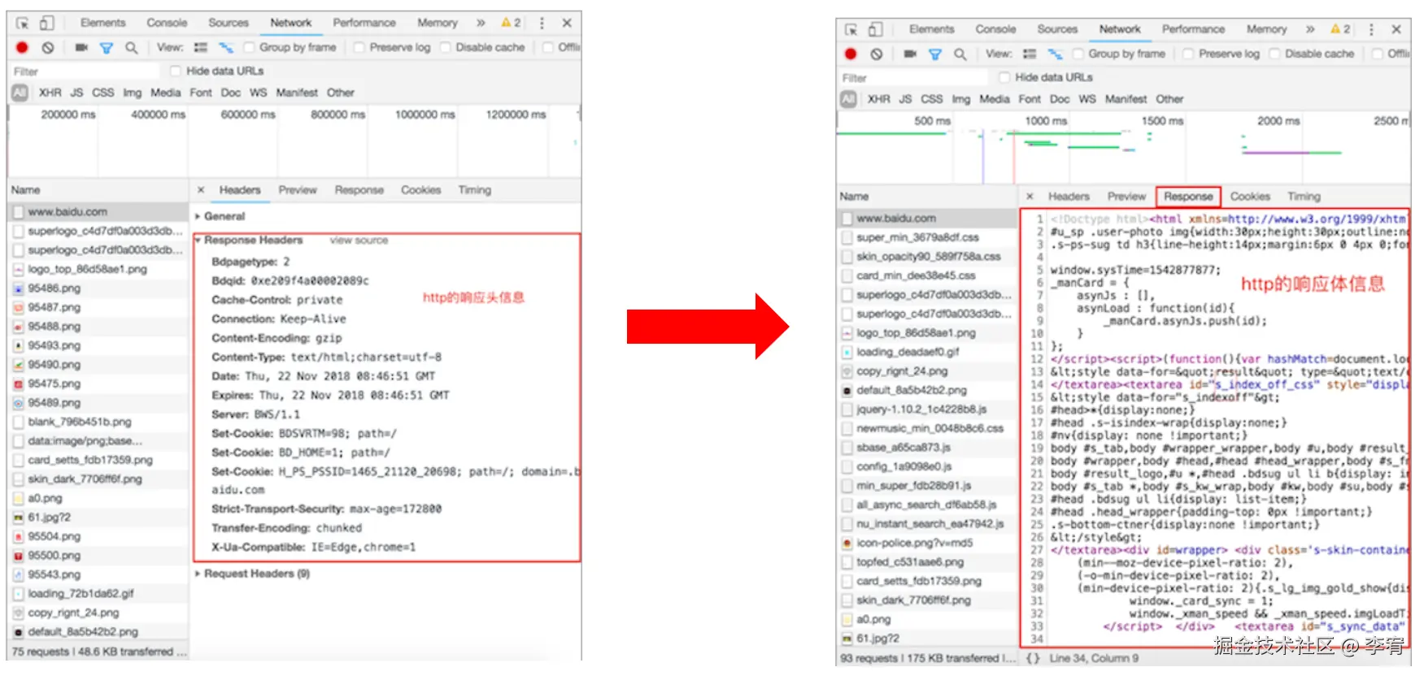
Task: Select waterfall overview icon in left window
Action: (226, 48)
